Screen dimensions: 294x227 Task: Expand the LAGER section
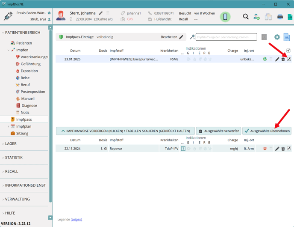pos(3,144)
